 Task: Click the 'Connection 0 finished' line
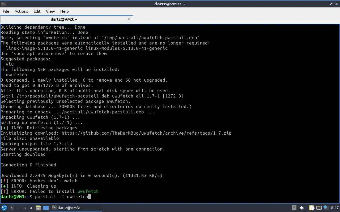coord(28,165)
